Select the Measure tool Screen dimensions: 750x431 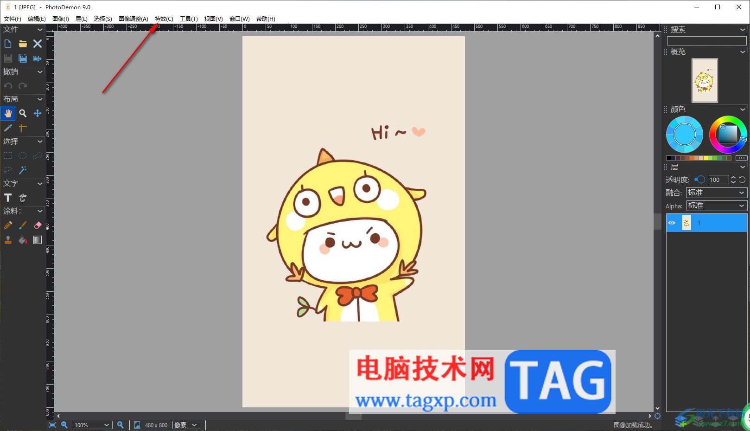pyautogui.click(x=23, y=128)
